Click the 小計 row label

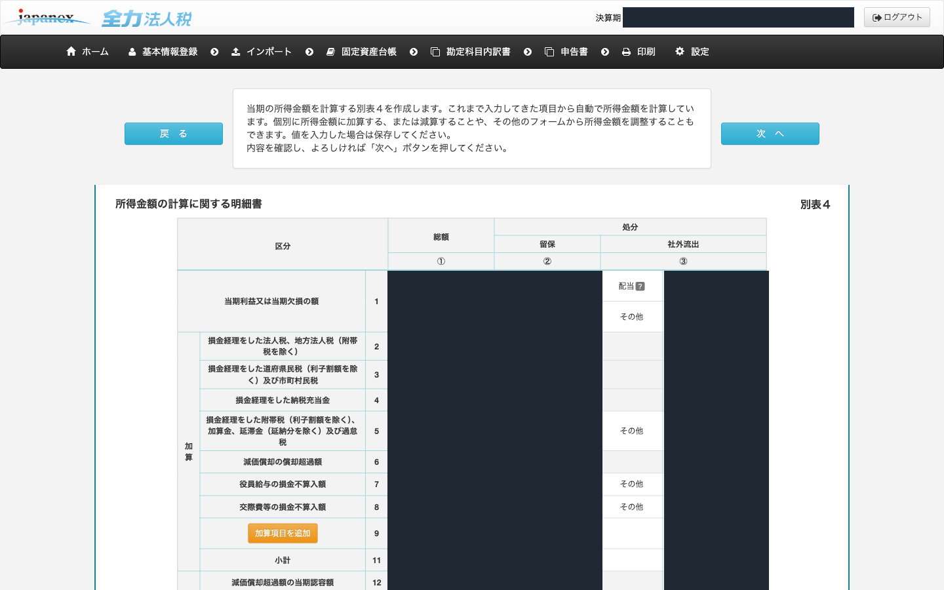[x=283, y=560]
